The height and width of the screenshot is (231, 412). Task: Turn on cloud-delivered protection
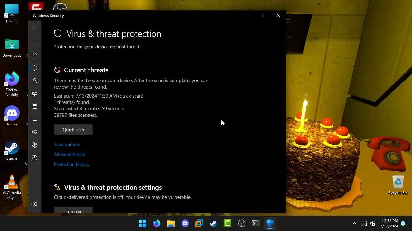click(x=73, y=210)
